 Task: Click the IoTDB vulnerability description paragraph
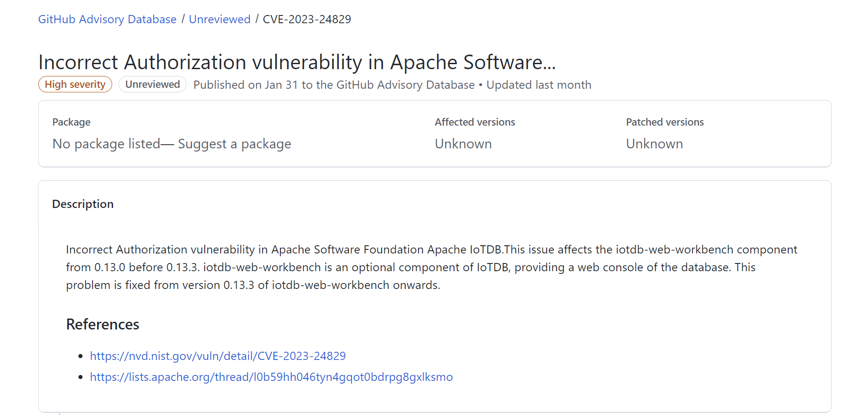point(432,267)
